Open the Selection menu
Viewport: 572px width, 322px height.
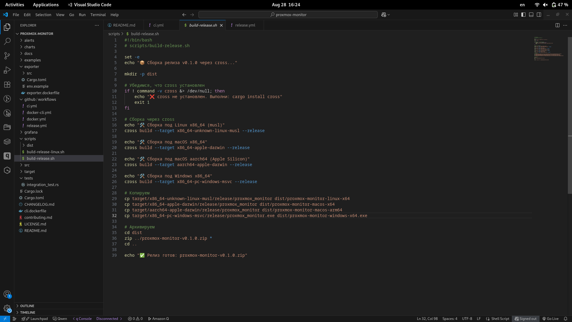coord(43,15)
